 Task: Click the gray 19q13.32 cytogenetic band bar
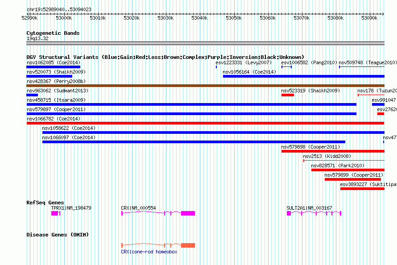coord(205,43)
